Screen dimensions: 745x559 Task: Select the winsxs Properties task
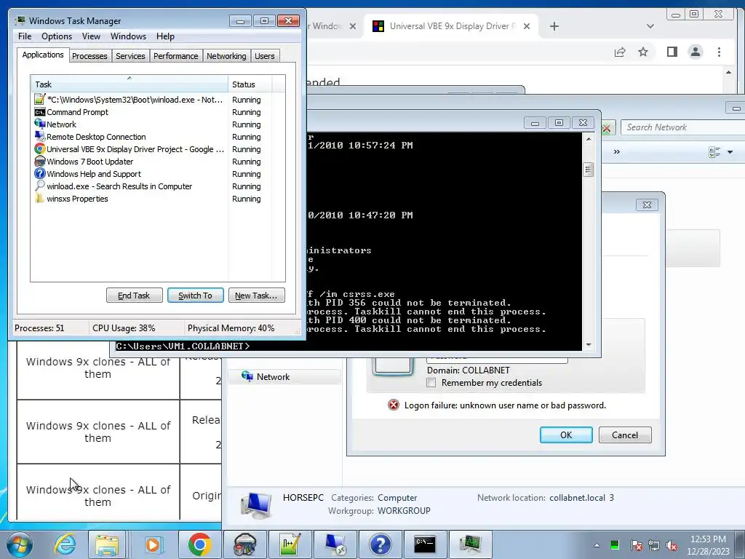tap(153, 199)
